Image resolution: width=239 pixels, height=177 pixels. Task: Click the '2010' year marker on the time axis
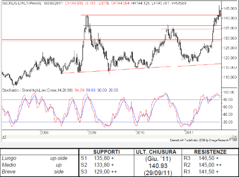[140, 133]
